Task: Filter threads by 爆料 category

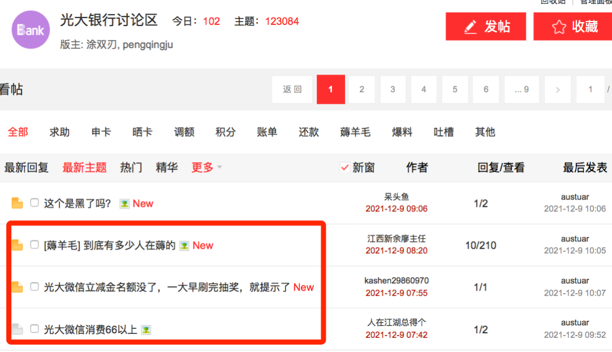Action: 402,132
